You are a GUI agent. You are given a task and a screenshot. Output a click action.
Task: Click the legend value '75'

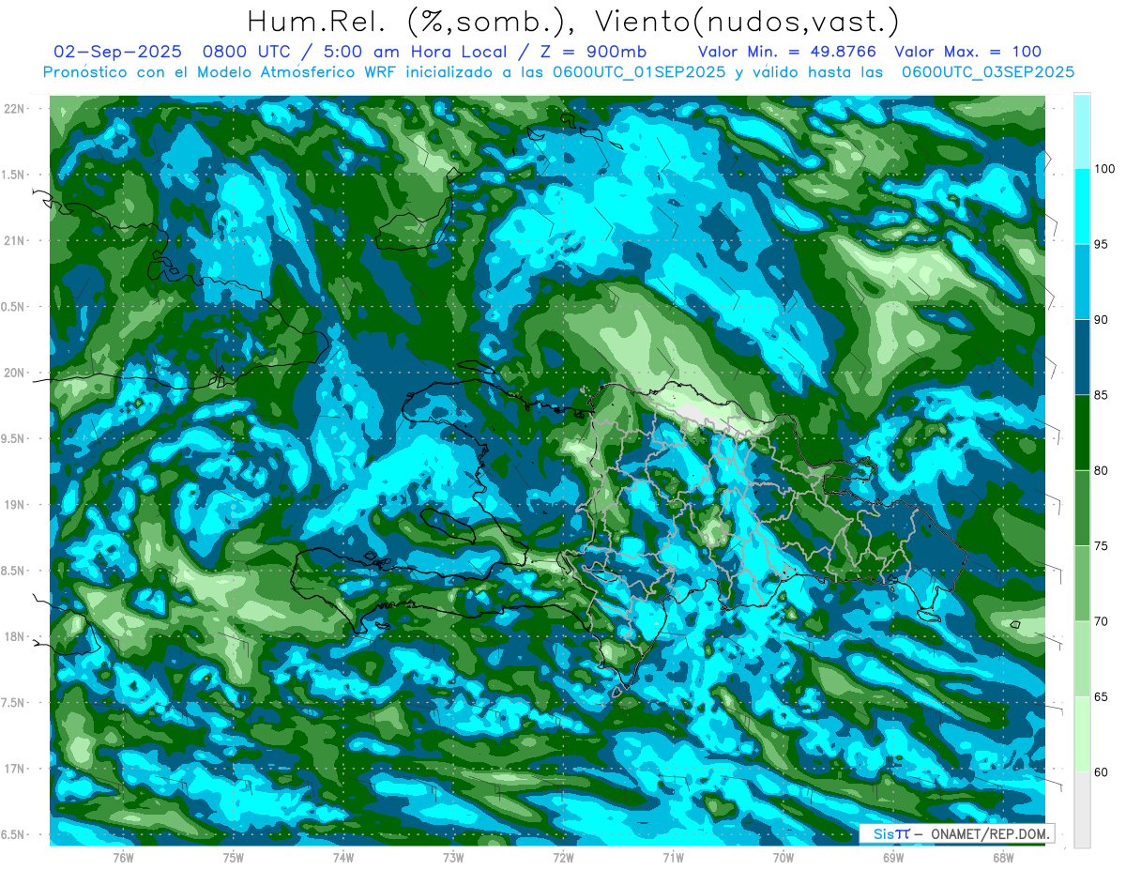pos(1103,546)
